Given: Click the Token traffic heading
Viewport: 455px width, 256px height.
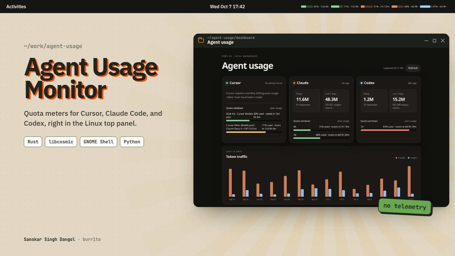Looking at the screenshot, I should click(x=237, y=157).
